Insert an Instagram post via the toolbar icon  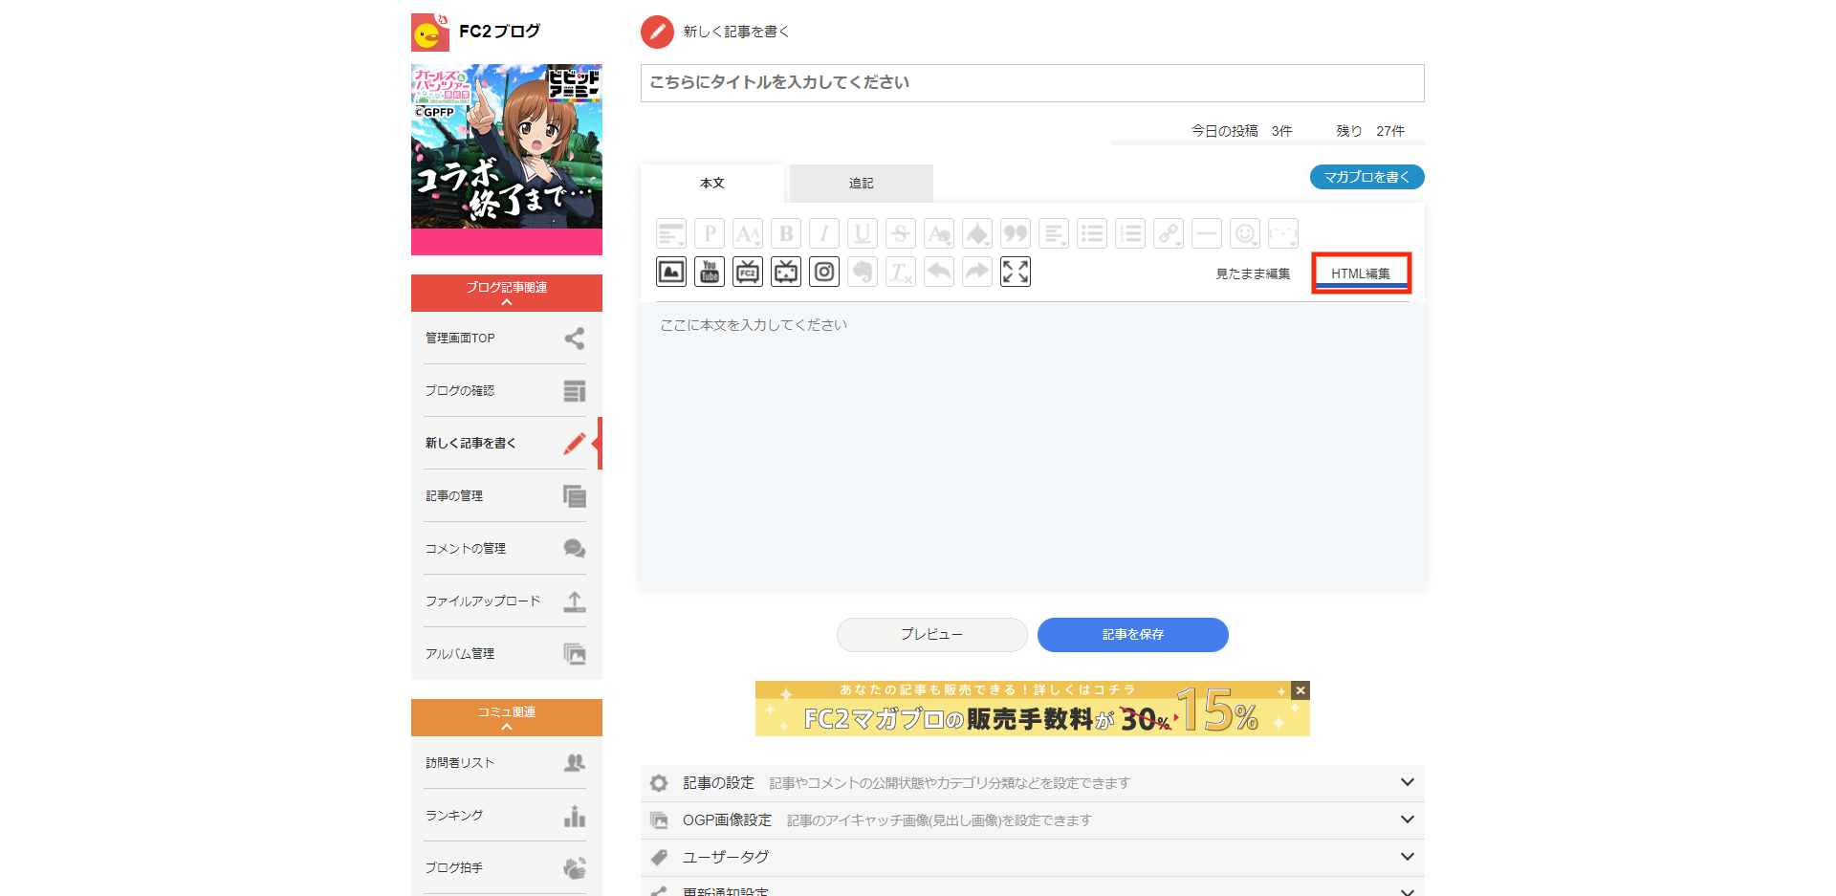824,272
